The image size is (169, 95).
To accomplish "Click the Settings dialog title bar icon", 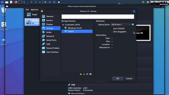I will pyautogui.click(x=42, y=11).
